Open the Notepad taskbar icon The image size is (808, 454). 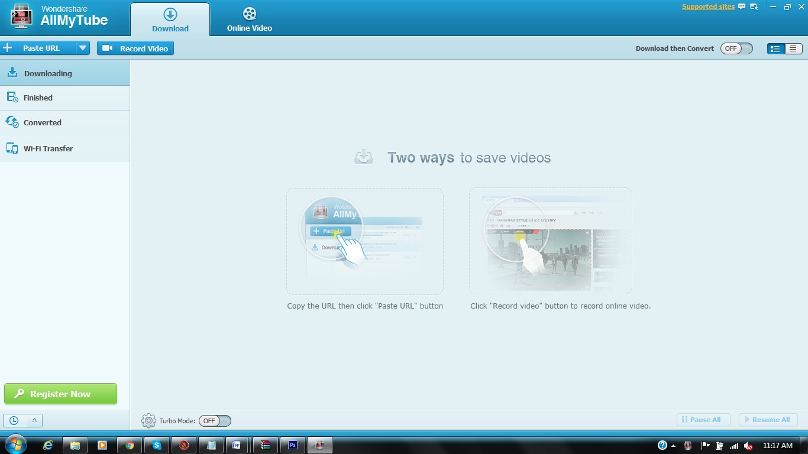pos(211,445)
